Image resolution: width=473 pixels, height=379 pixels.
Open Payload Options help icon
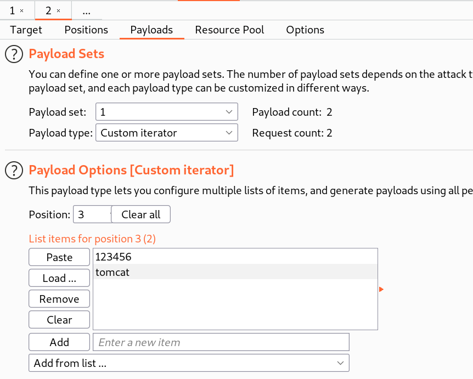14,171
